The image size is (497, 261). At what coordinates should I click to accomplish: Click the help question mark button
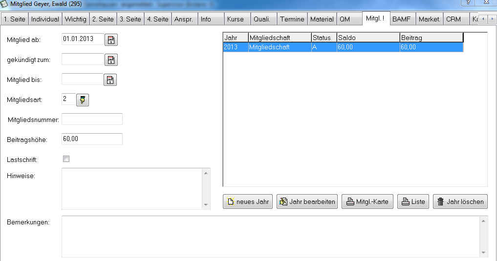click(x=468, y=2)
